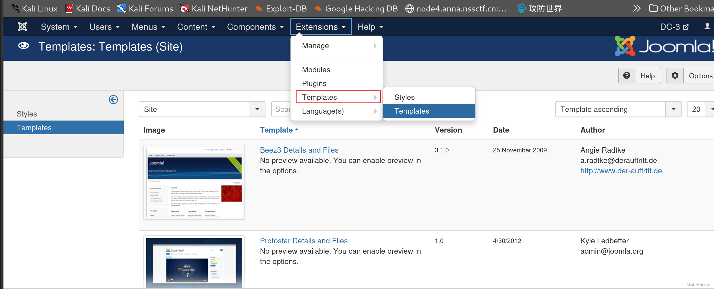The width and height of the screenshot is (714, 289).
Task: Sort by the Template column header
Action: 279,130
